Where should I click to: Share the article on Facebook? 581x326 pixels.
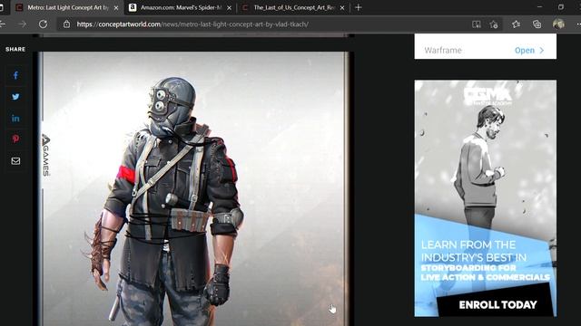15,75
